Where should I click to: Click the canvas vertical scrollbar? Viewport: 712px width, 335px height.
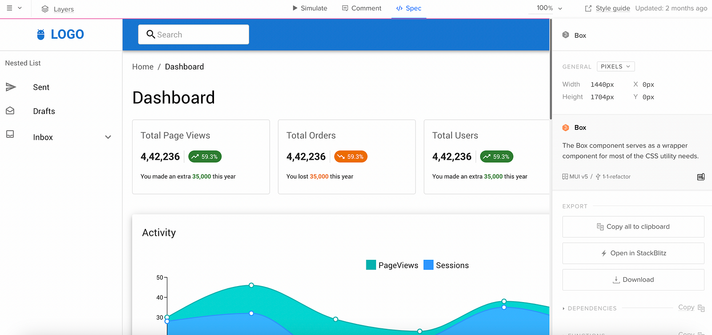(x=551, y=69)
